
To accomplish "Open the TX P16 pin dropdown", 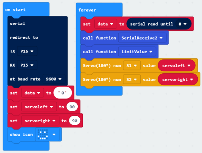I will pyautogui.click(x=27, y=51).
